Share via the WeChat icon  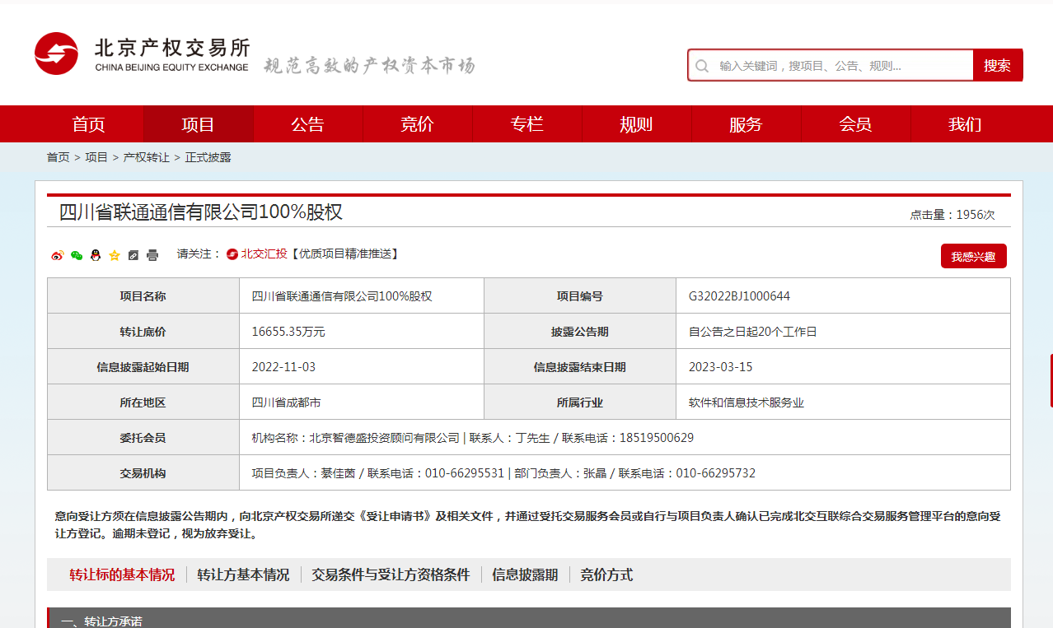[x=77, y=255]
